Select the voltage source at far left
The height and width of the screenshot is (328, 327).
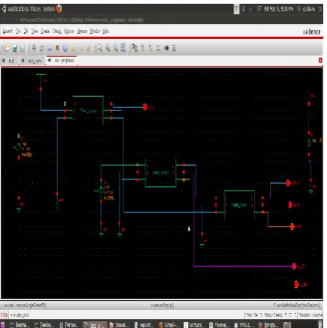point(19,147)
